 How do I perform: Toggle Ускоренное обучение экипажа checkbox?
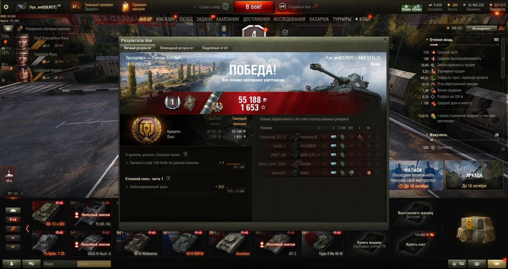[8, 28]
